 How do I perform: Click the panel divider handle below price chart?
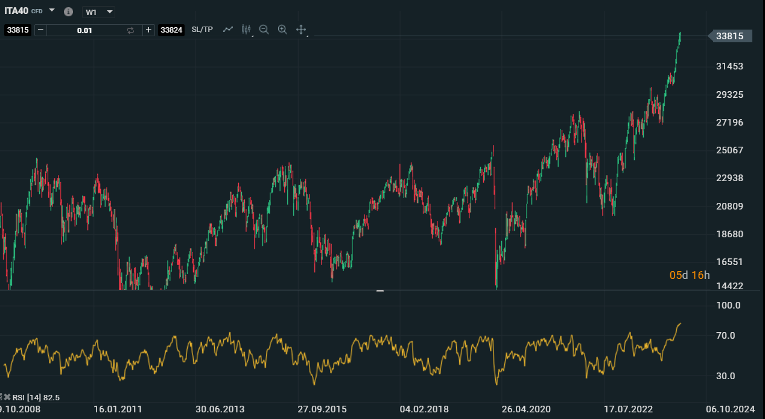[380, 290]
